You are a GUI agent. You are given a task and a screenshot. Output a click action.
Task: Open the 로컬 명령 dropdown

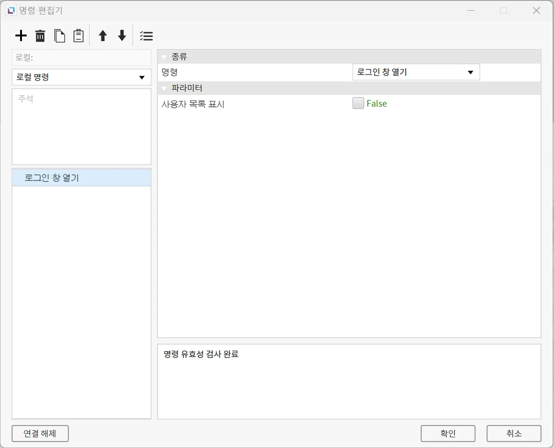click(81, 78)
